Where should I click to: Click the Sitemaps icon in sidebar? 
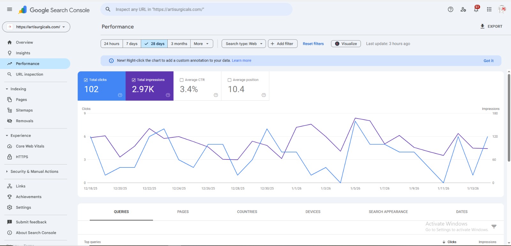[10, 110]
